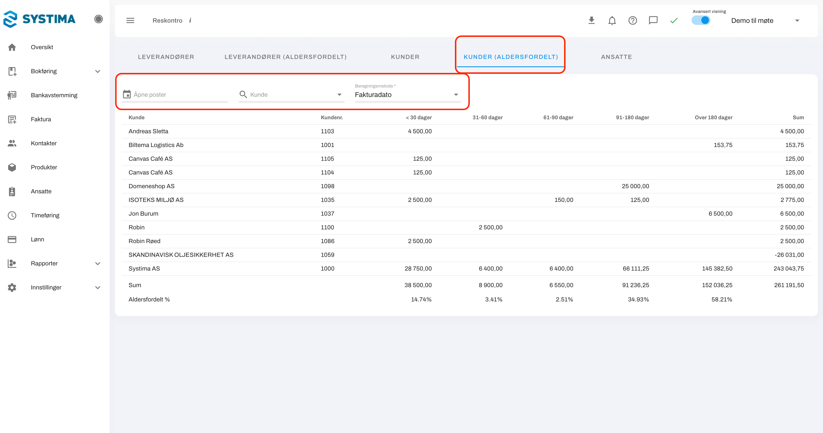Expand the Bokføring menu chevron

click(98, 71)
